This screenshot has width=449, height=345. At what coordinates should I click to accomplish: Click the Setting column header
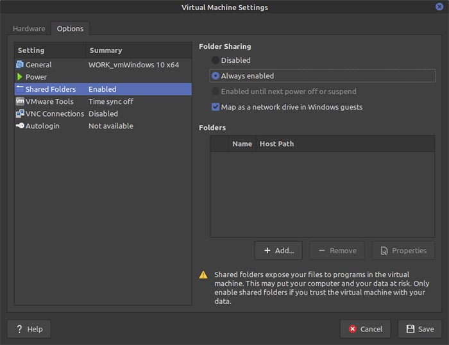50,51
